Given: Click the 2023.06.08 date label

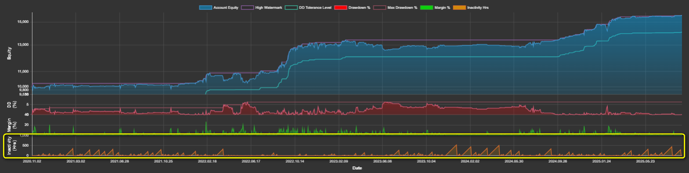Looking at the screenshot, I should (382, 161).
